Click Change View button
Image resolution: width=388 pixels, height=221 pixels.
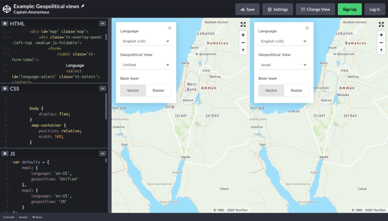tap(315, 9)
